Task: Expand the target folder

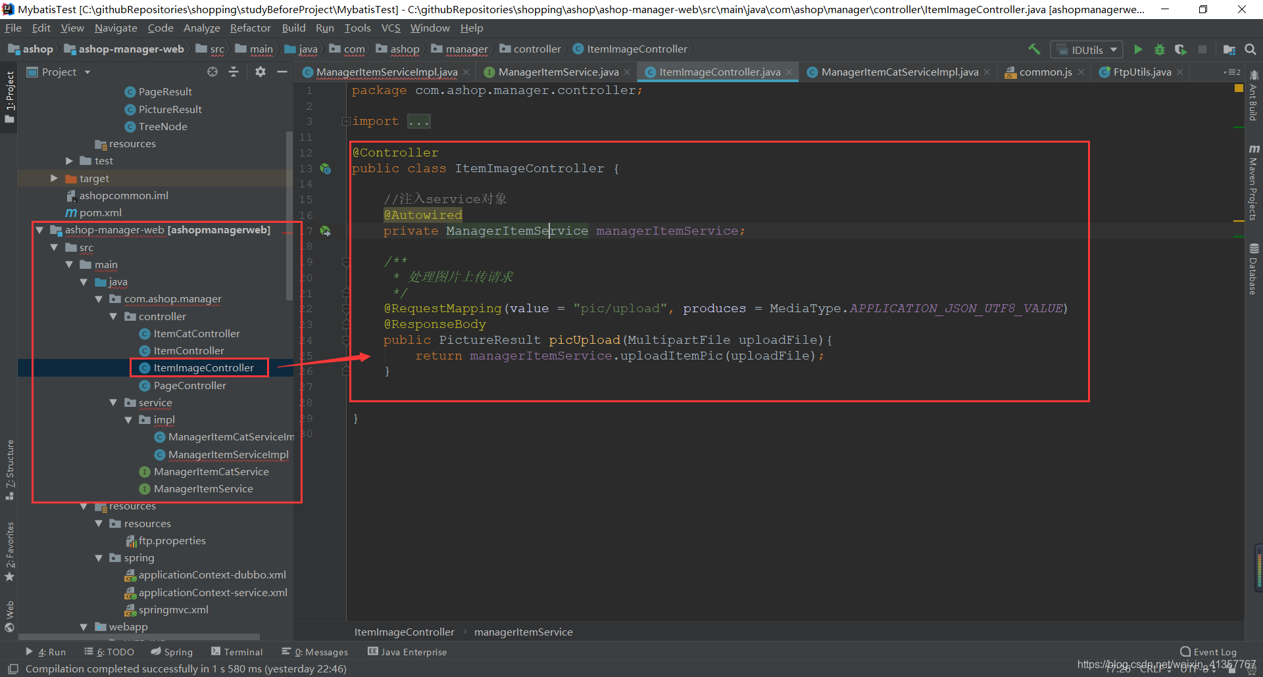Action: click(54, 179)
